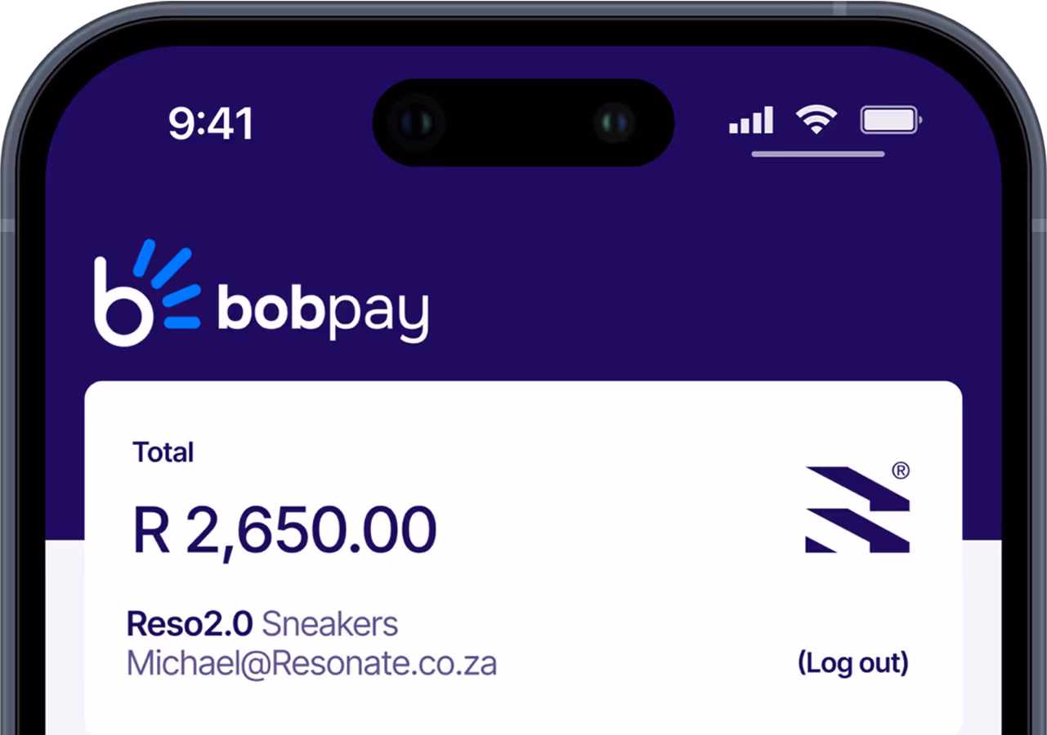The image size is (1047, 735).
Task: Select the R 2,650.00 total amount
Action: pos(284,531)
